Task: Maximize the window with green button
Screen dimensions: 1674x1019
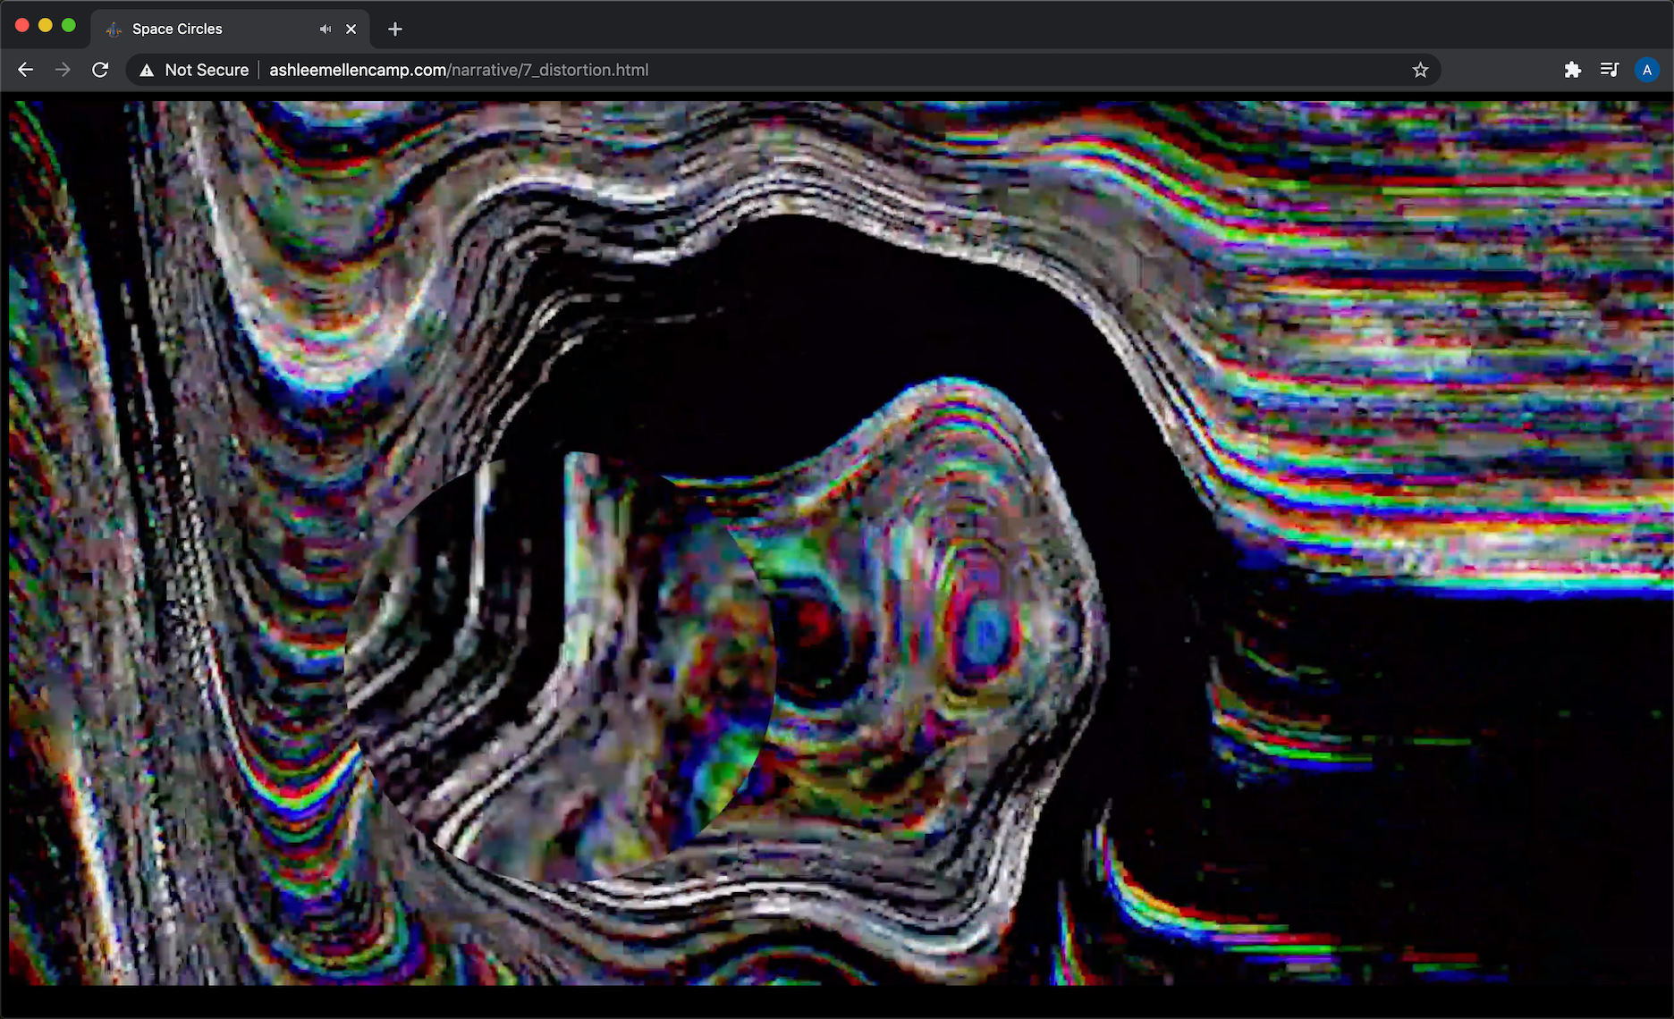Action: coord(69,25)
